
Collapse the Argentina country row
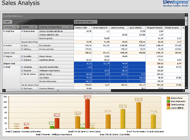click(x=4, y=31)
